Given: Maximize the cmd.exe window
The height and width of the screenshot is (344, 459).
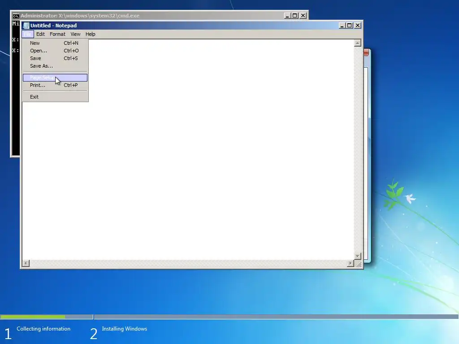Looking at the screenshot, I should (x=295, y=16).
